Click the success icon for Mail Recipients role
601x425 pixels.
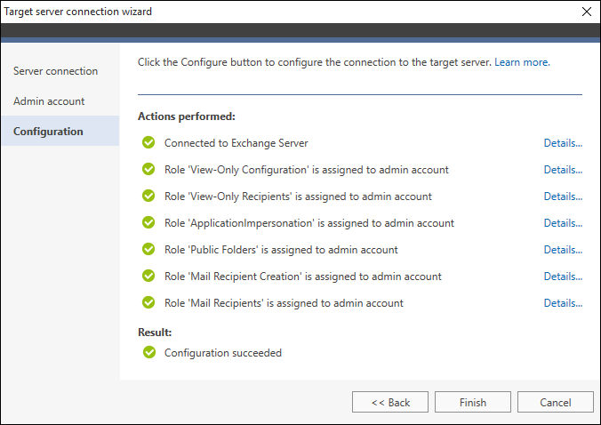point(148,302)
